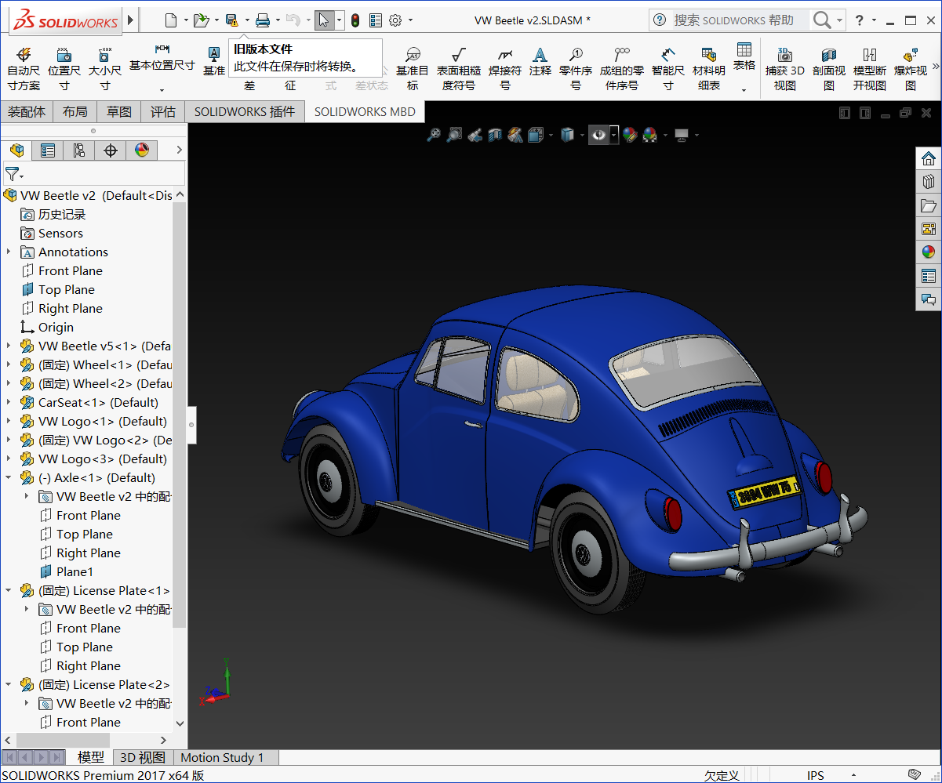Click the Section View tool (剖面视图)
This screenshot has height=783, width=942.
click(829, 69)
